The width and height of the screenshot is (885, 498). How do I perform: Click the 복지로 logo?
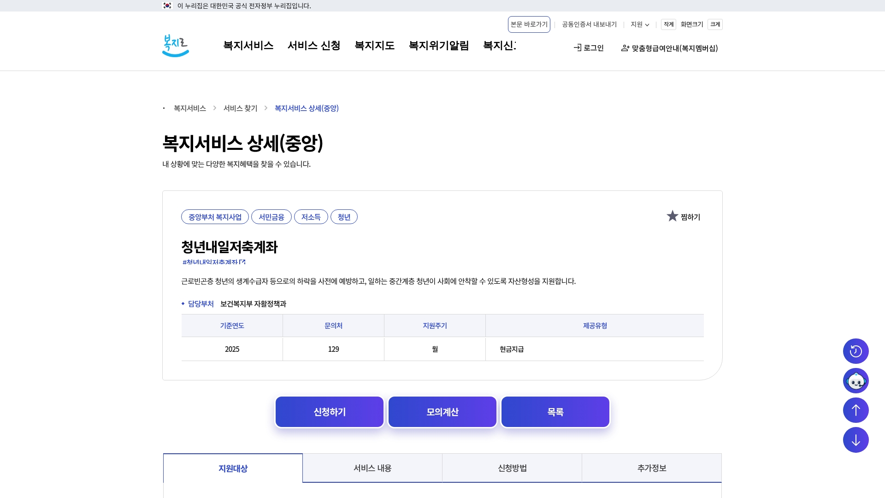(x=175, y=46)
